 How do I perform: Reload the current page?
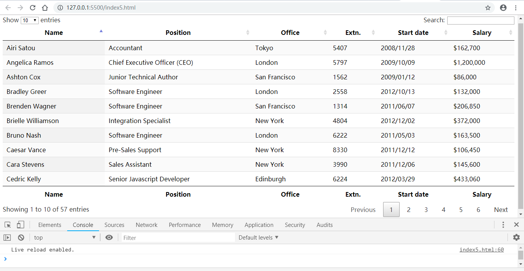click(32, 7)
